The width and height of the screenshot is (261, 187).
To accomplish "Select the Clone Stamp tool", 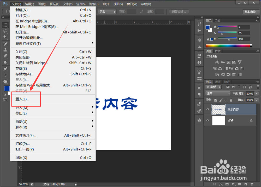I will coord(5,50).
